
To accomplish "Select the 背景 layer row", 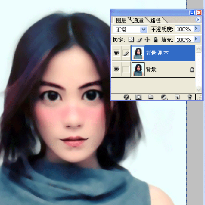I will 163,70.
